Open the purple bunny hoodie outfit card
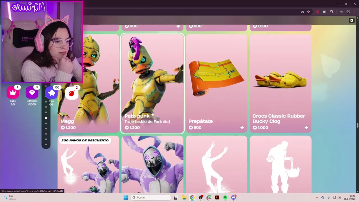Image resolution: width=359 pixels, height=202 pixels. (x=152, y=165)
